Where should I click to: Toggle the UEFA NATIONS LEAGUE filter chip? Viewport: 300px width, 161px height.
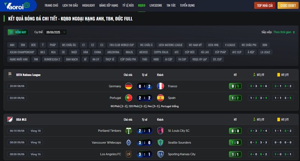(171, 45)
